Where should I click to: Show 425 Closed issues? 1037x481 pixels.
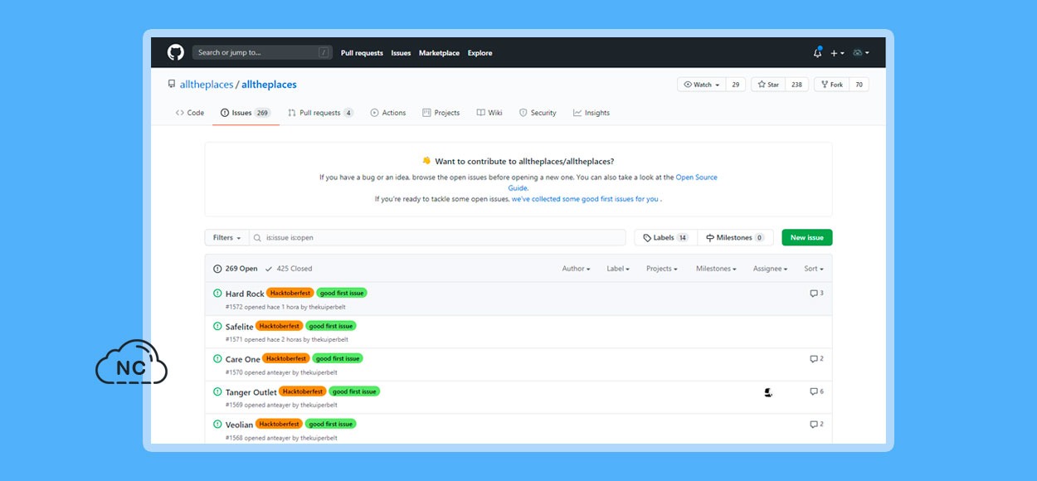pos(288,269)
